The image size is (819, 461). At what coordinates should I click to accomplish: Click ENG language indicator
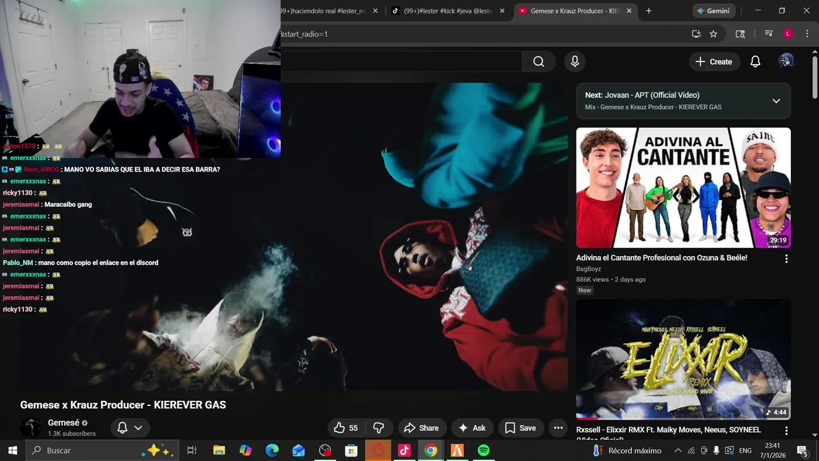(745, 451)
